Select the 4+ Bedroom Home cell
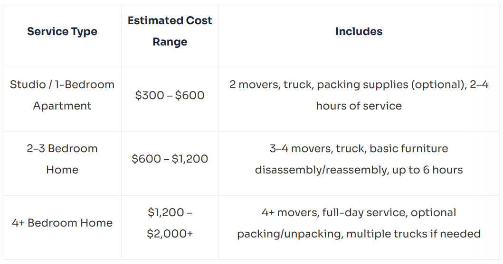 pos(62,223)
